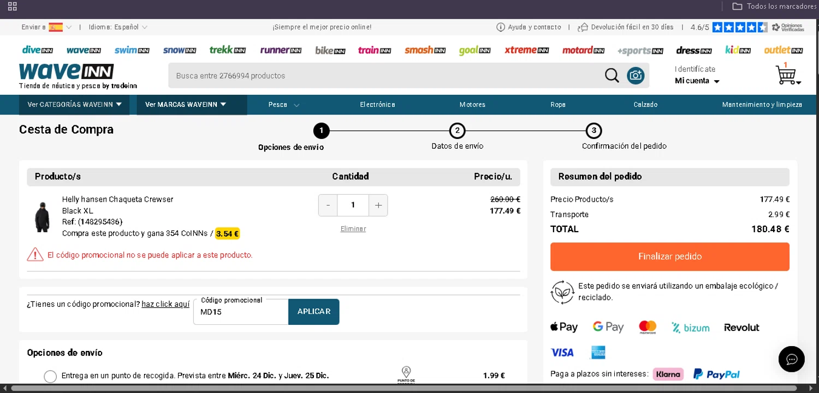
Task: Open the Calzado category
Action: pyautogui.click(x=645, y=105)
